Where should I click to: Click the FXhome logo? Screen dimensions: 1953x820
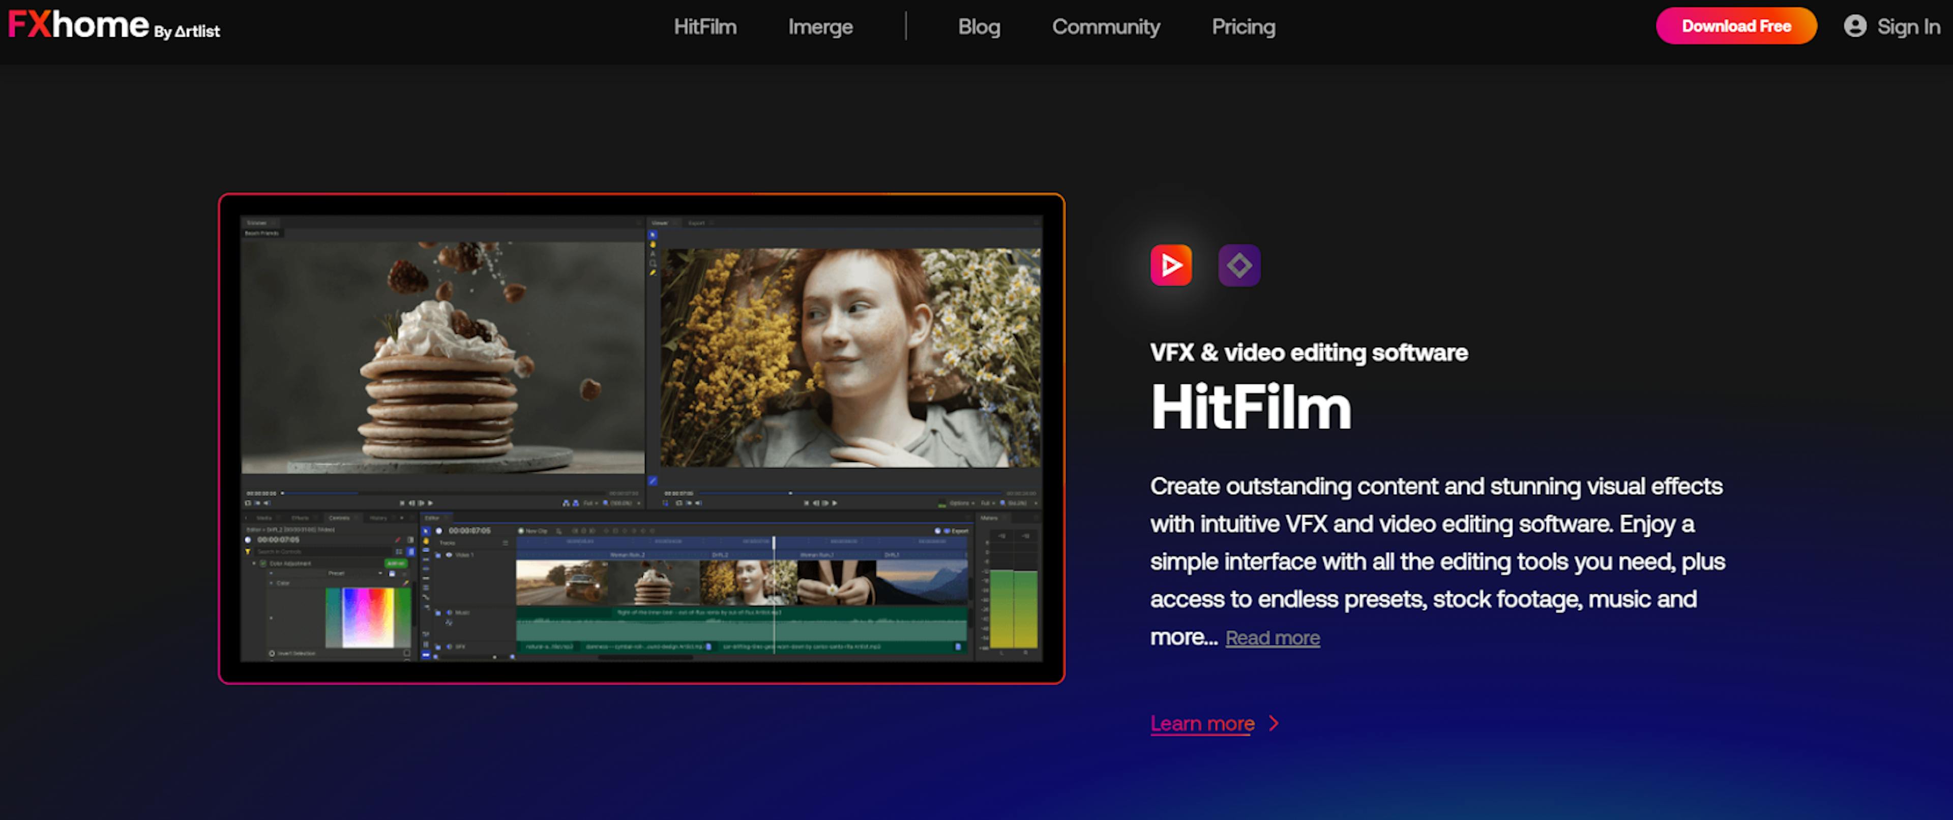coord(78,25)
